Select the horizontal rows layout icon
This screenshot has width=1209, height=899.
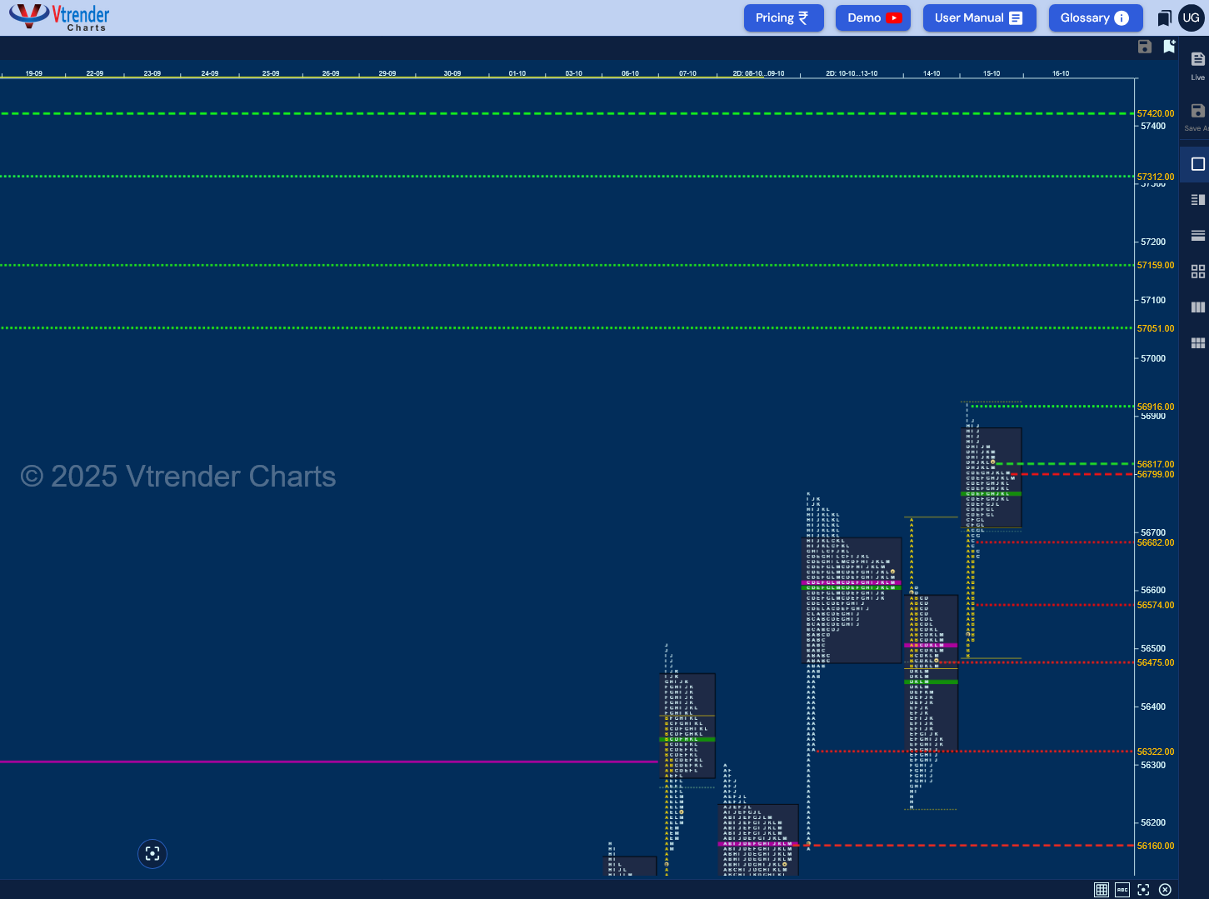point(1198,236)
